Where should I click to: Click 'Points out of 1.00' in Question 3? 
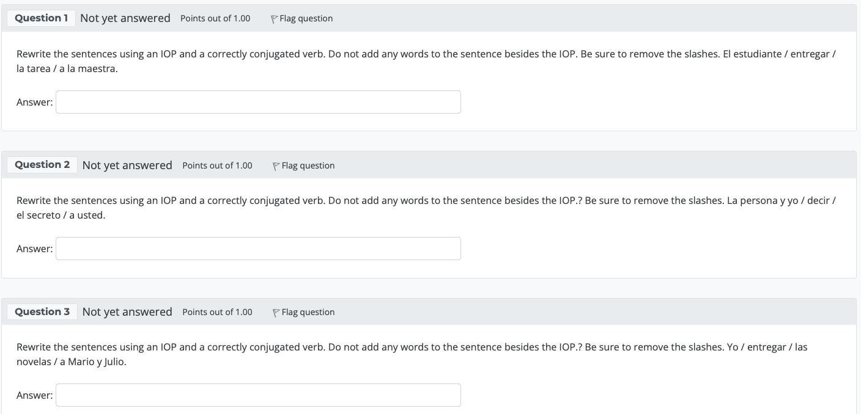point(217,312)
